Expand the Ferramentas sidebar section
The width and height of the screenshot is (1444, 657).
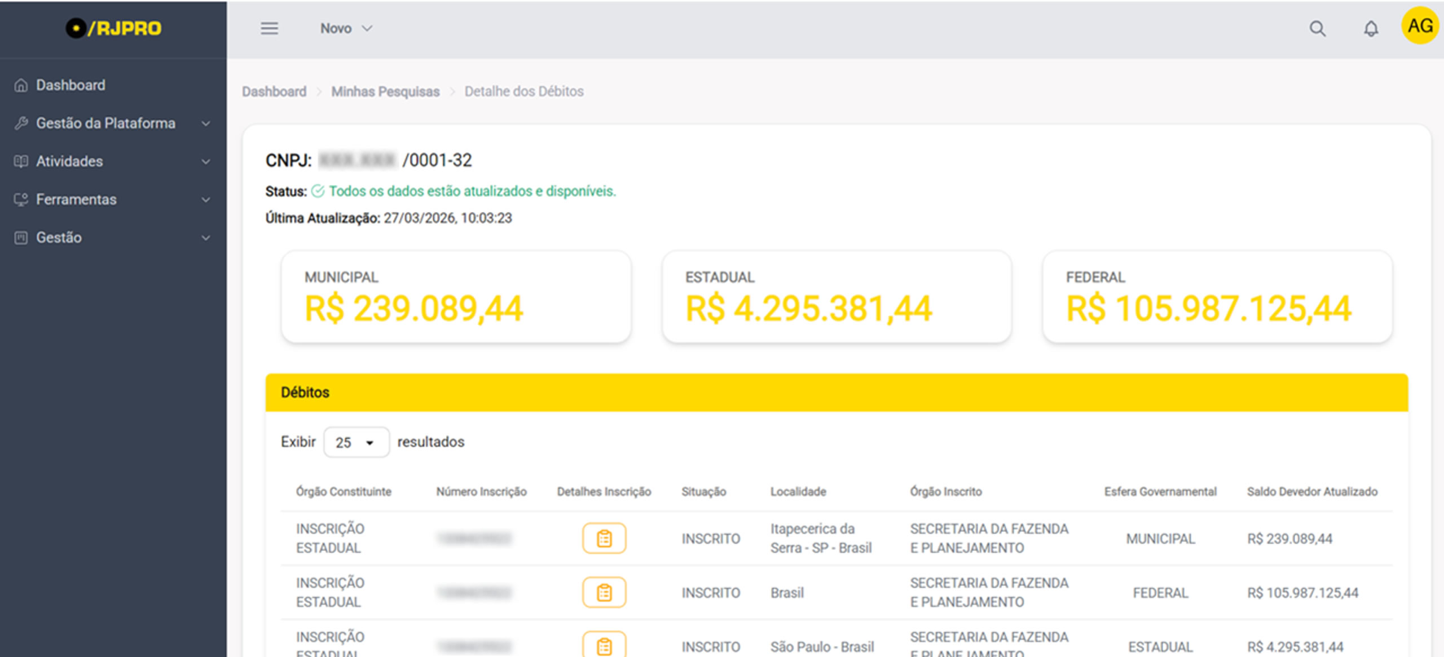113,199
